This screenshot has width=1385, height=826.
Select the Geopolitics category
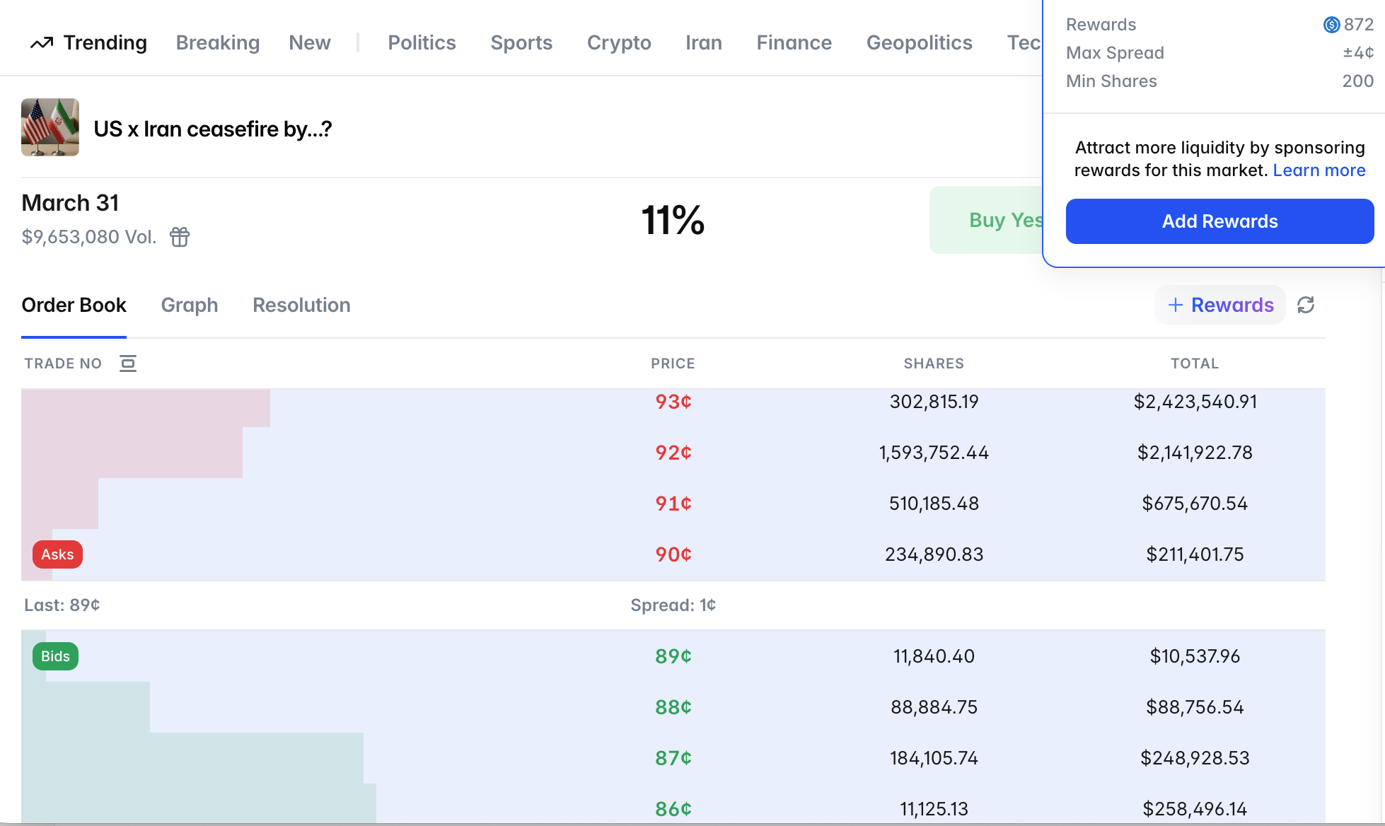click(x=919, y=42)
